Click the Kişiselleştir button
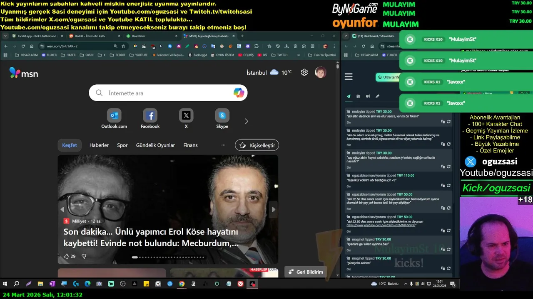Image resolution: width=533 pixels, height=299 pixels. (x=257, y=145)
